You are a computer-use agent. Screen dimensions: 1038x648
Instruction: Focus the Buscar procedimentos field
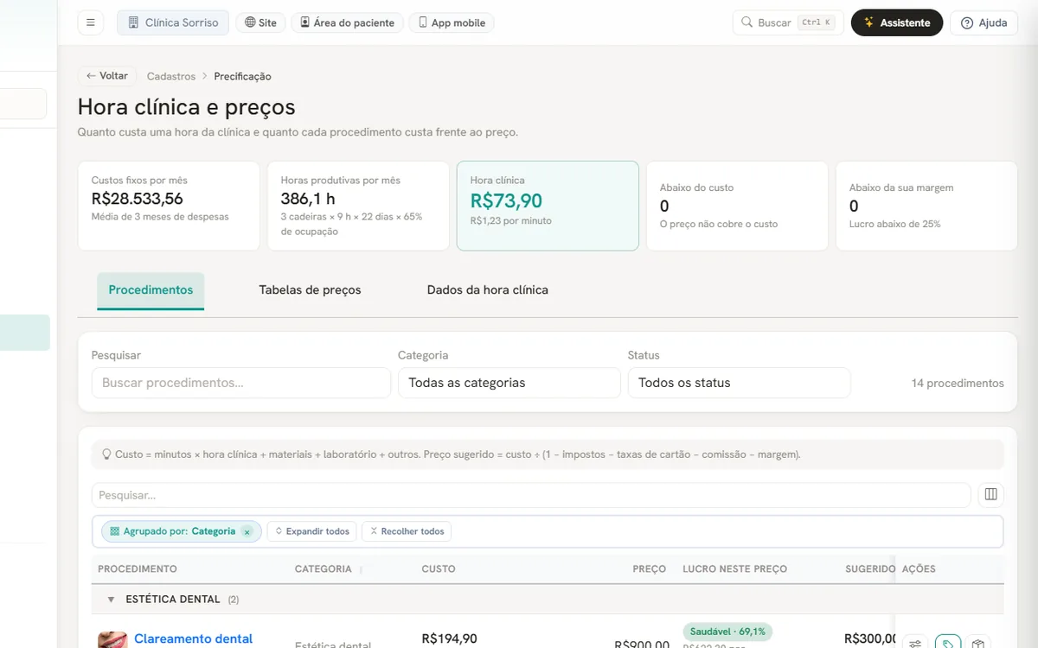tap(241, 383)
